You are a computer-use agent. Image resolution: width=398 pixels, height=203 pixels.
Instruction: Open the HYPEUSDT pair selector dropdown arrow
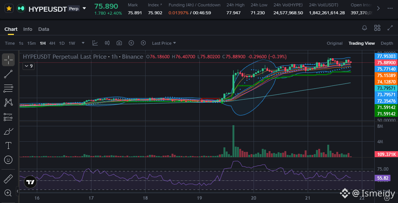[x=84, y=8]
